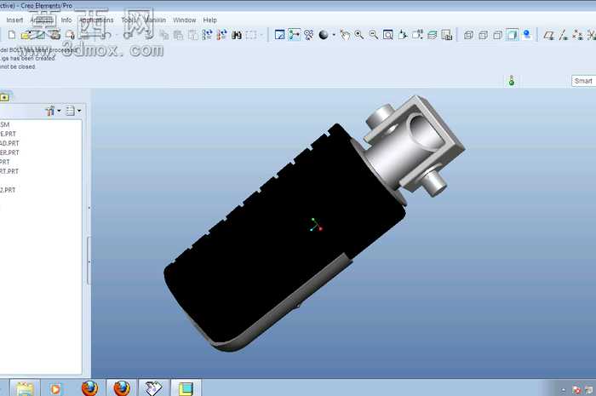
Task: Open the View Manager icon
Action: point(447,35)
